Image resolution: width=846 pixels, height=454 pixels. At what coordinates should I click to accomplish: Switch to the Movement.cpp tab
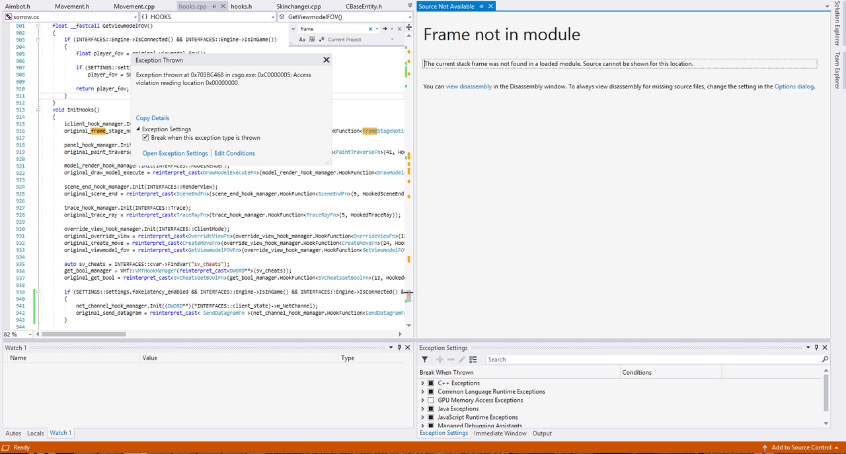[x=134, y=7]
